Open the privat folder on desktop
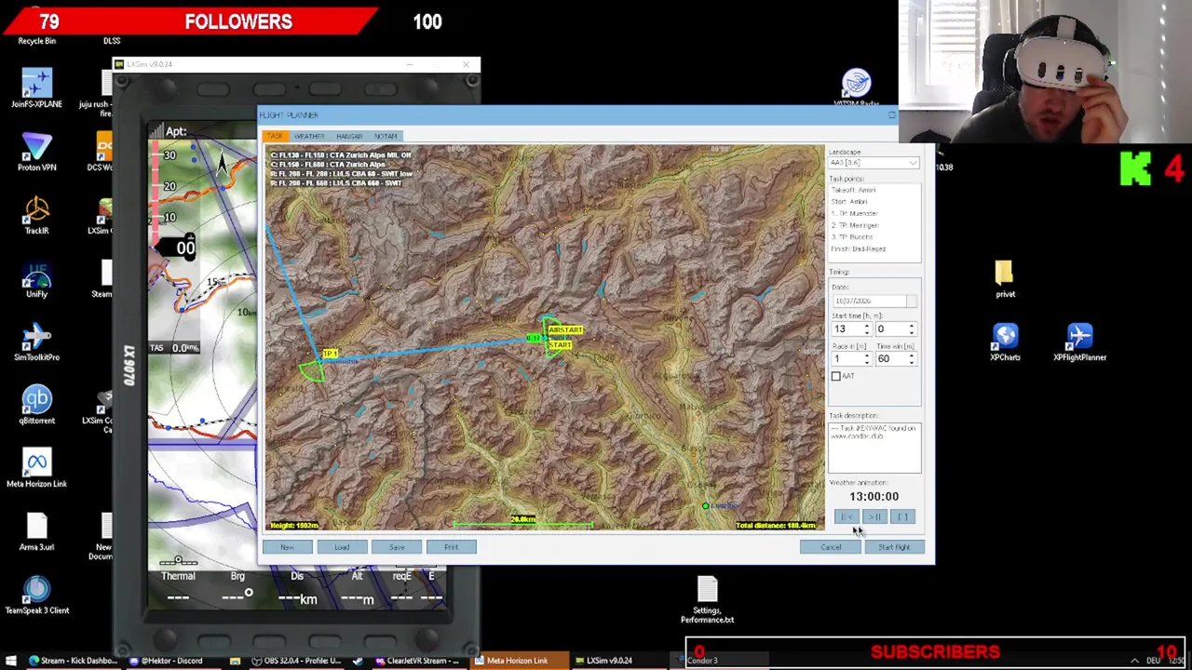This screenshot has height=670, width=1192. [1005, 278]
